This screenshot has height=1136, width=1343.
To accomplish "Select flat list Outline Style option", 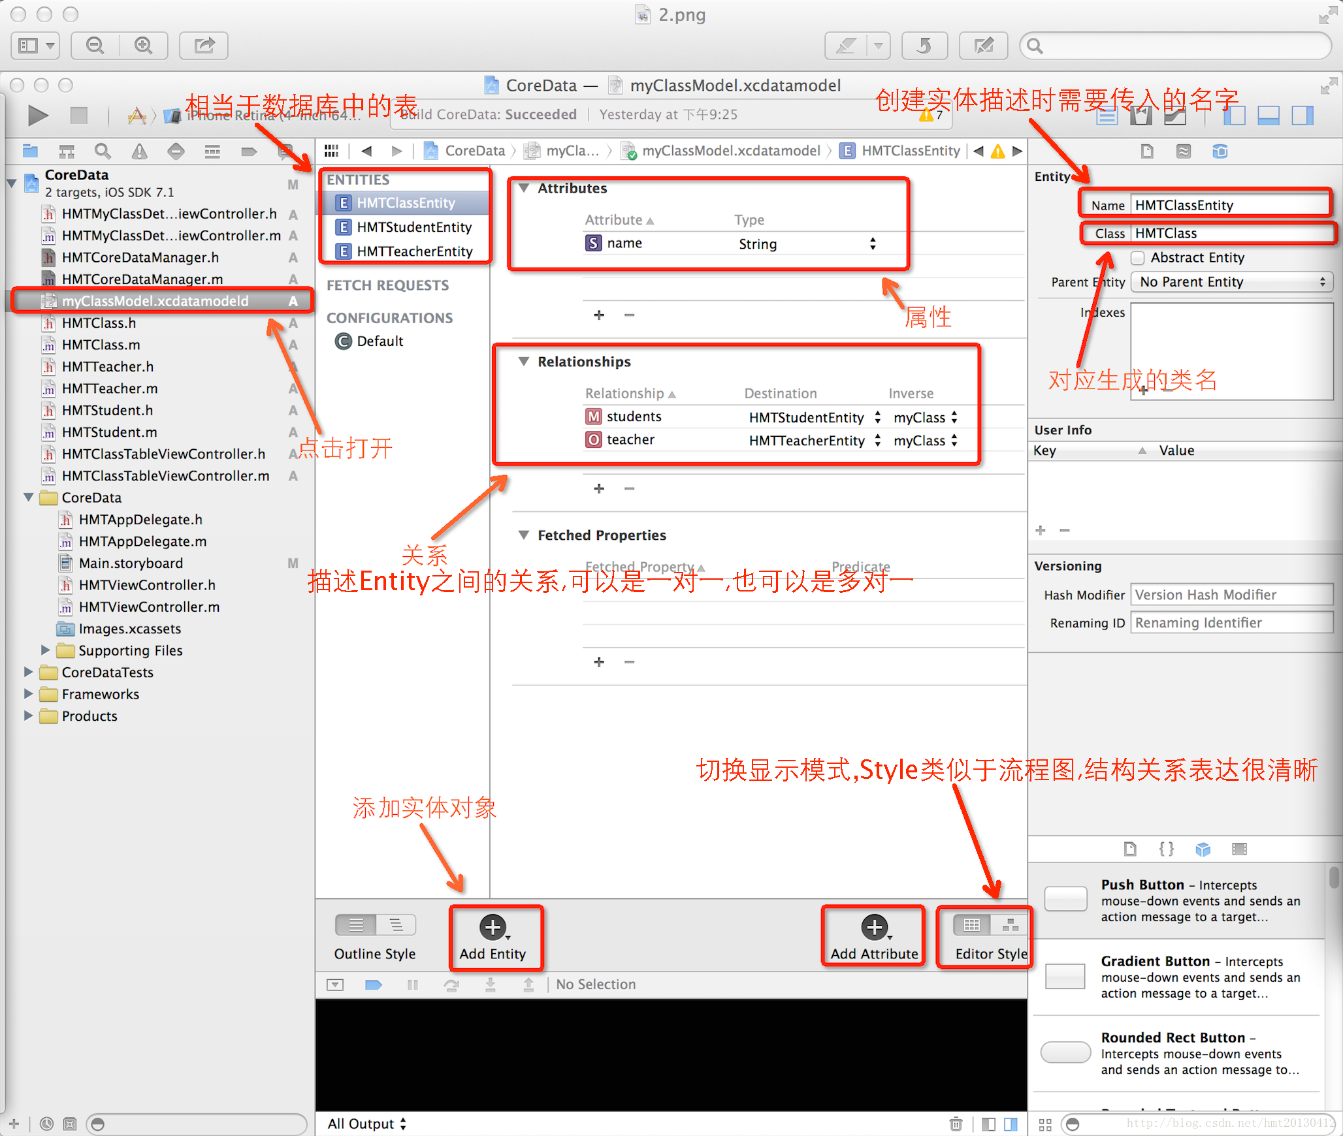I will click(x=356, y=925).
